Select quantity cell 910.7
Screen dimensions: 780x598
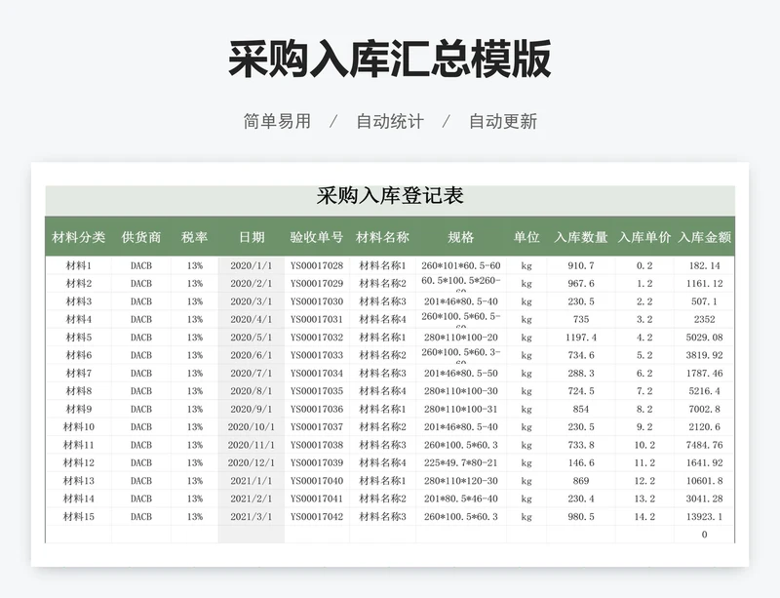tap(581, 265)
